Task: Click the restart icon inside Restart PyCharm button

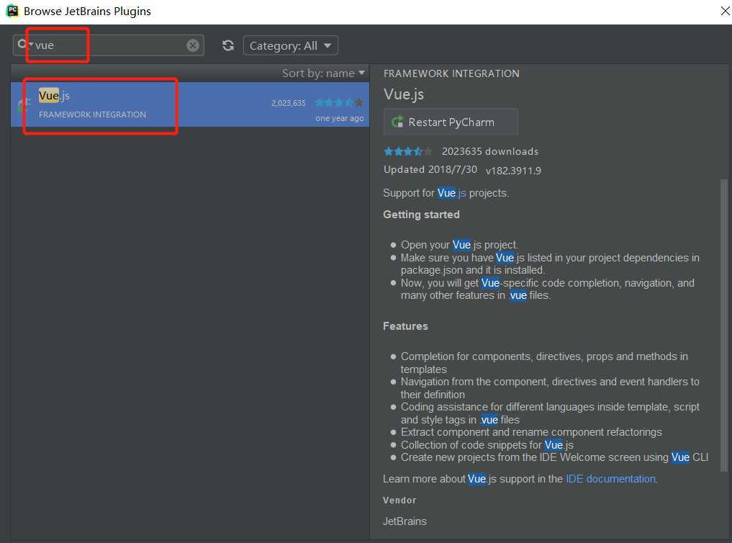Action: 397,122
